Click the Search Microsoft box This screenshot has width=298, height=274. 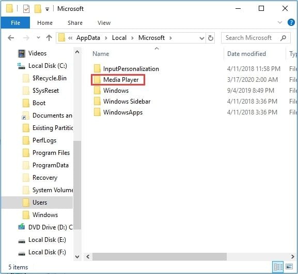256,38
